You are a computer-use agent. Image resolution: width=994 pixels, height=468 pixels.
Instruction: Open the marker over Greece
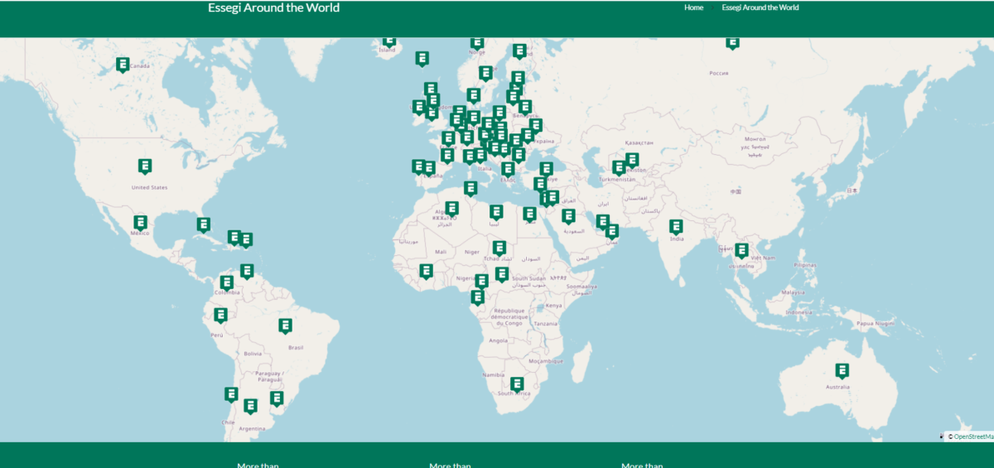508,169
